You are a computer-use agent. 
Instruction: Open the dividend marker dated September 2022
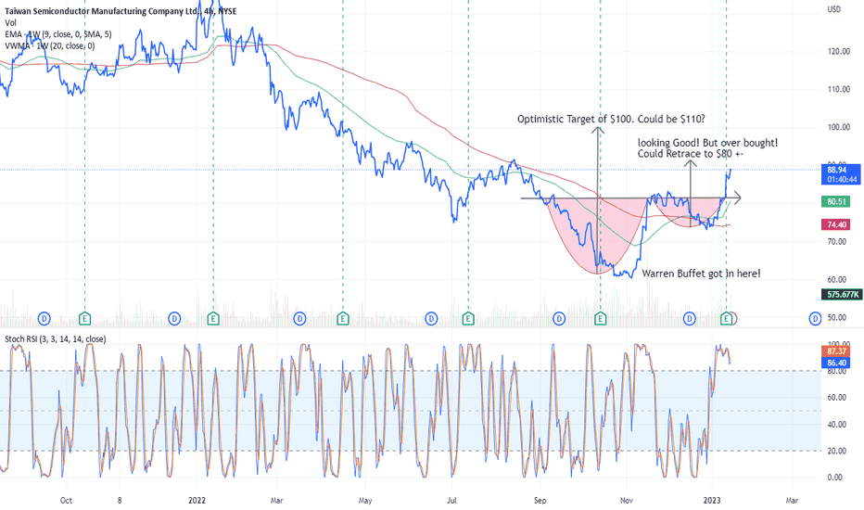pyautogui.click(x=559, y=318)
